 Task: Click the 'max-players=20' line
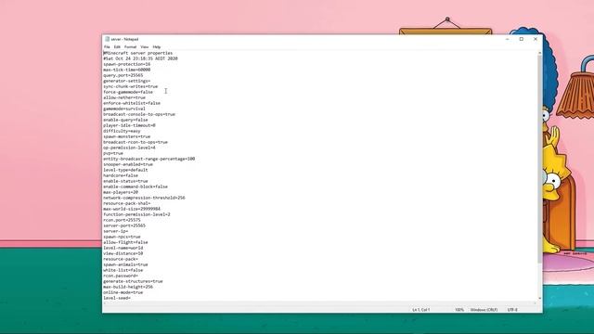(121, 192)
